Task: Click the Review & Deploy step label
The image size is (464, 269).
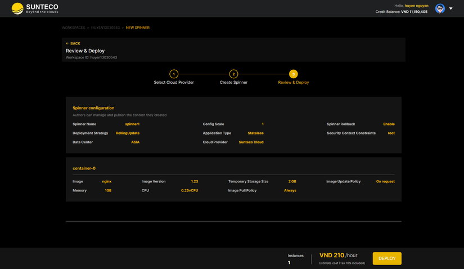Action: coord(293,82)
